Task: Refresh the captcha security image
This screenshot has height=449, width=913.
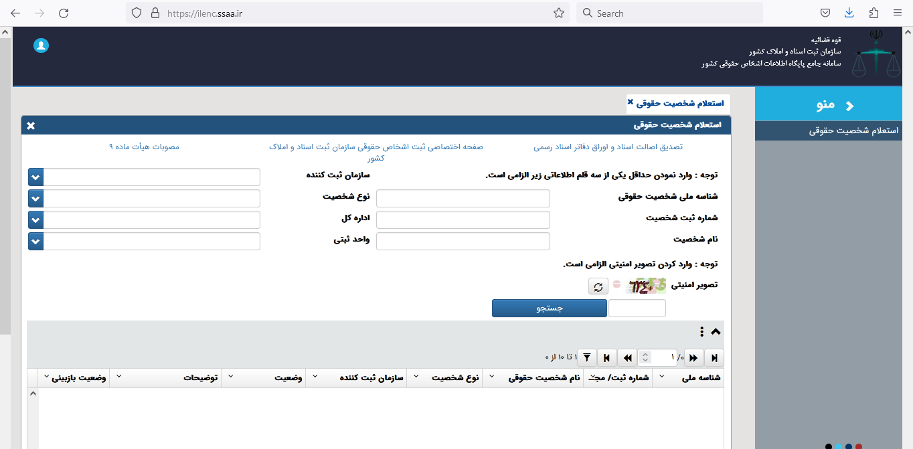Action: click(598, 286)
